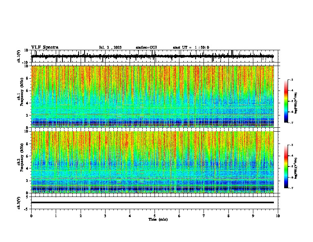Click the time axis tick label '3'
Image resolution: width=313 pixels, height=242 pixels.
(x=105, y=216)
